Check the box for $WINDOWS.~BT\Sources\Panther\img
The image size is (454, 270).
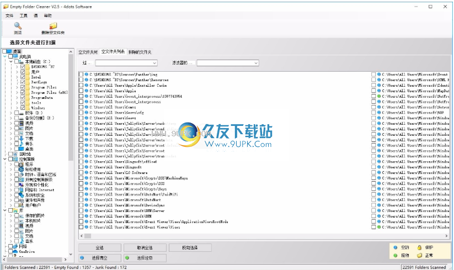[81, 75]
